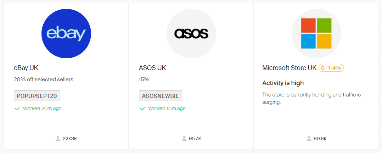This screenshot has width=382, height=153.
Task: Click the 227.3k users count
Action: coord(69,139)
